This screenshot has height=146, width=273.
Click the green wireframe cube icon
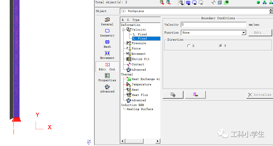[x=226, y=2]
